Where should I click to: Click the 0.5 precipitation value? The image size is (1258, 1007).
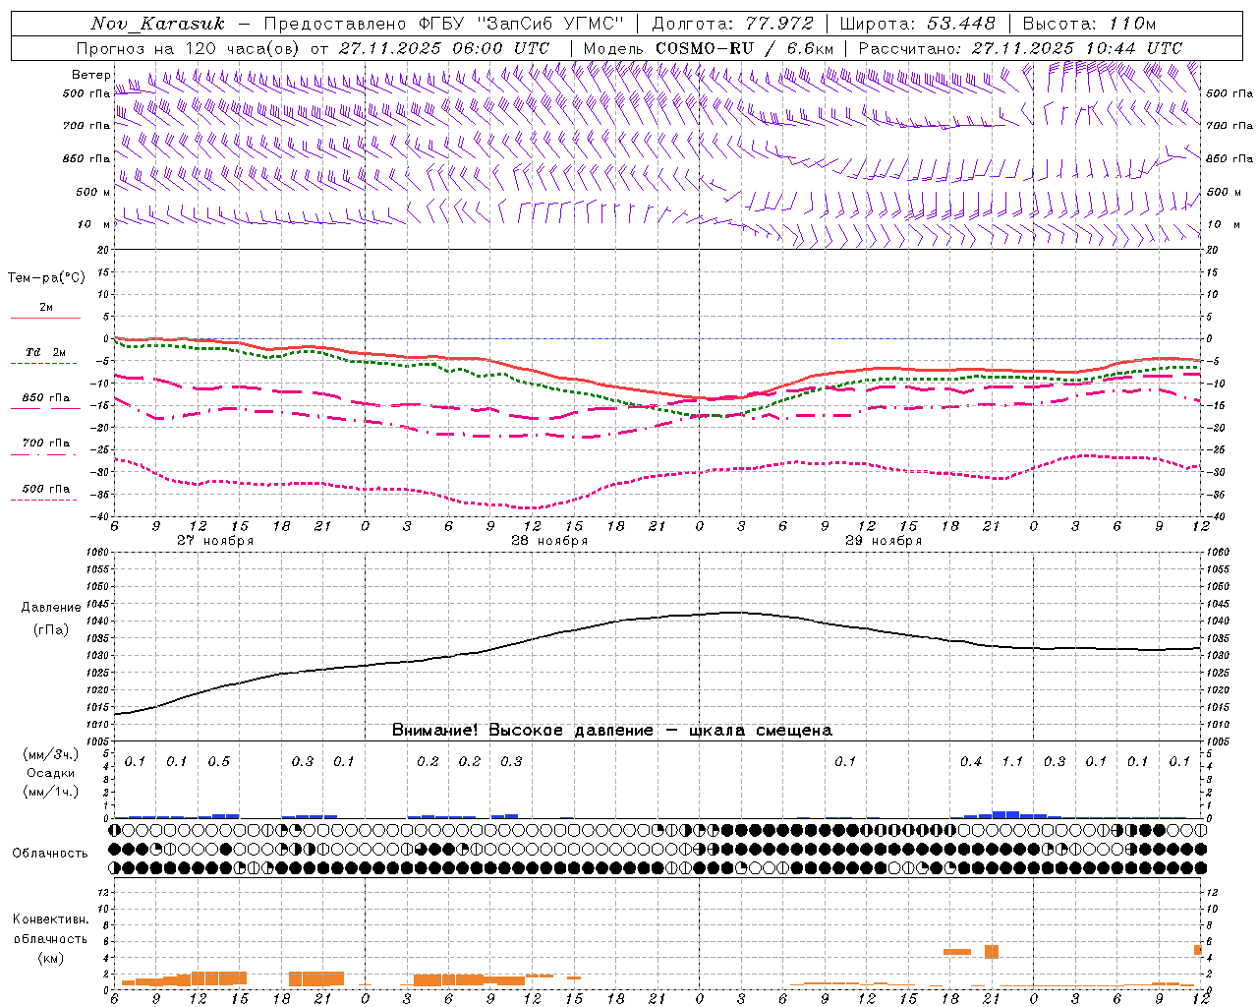pos(219,762)
